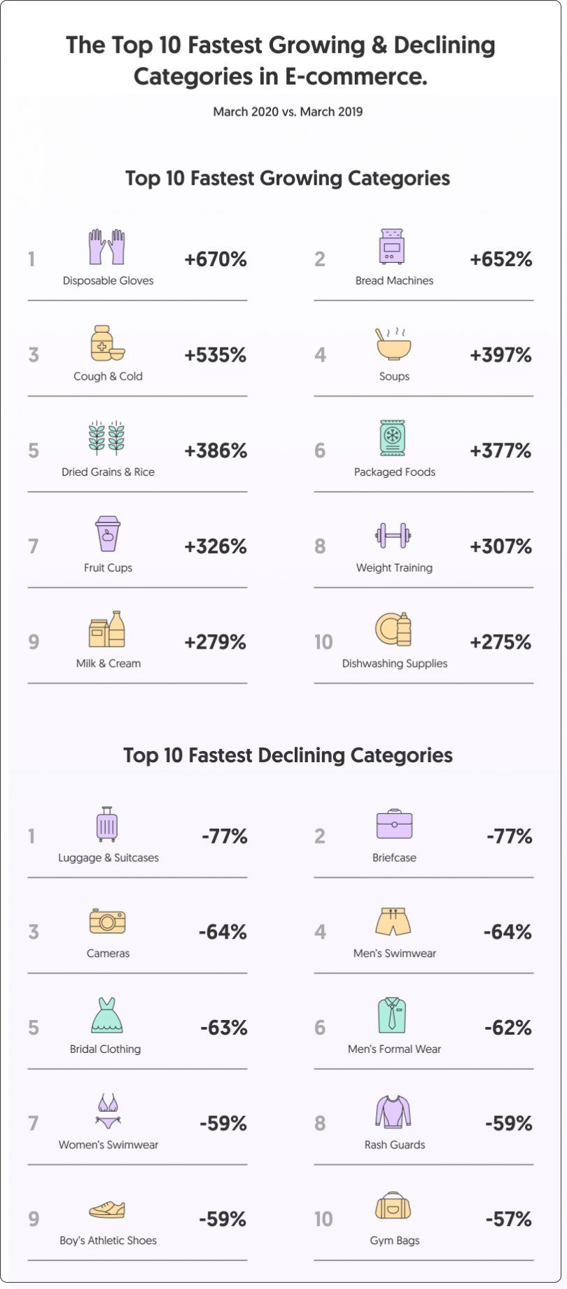
Task: Select the Cough & Cold medicine icon
Action: coord(107,343)
